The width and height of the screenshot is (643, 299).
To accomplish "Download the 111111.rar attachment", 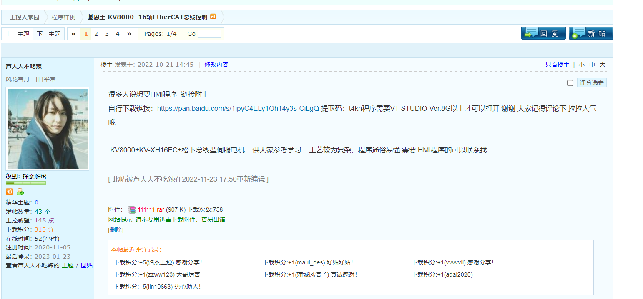I will click(151, 210).
